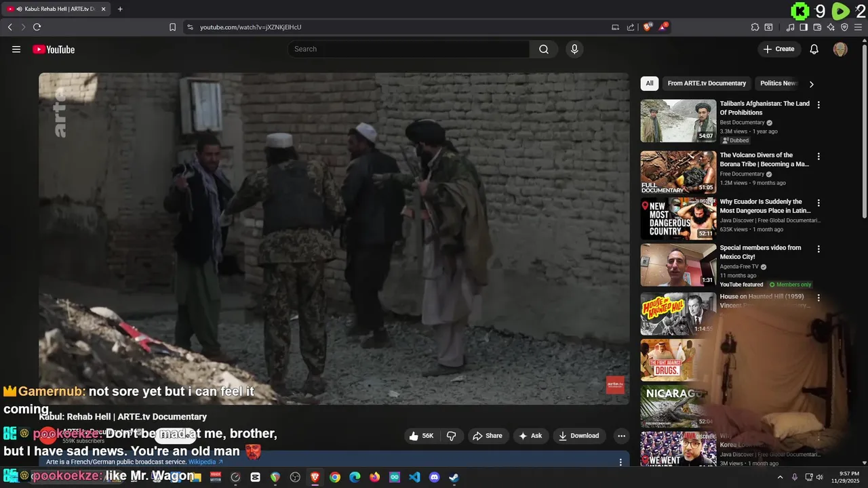The height and width of the screenshot is (488, 868).
Task: Go back in browser history
Action: point(9,27)
